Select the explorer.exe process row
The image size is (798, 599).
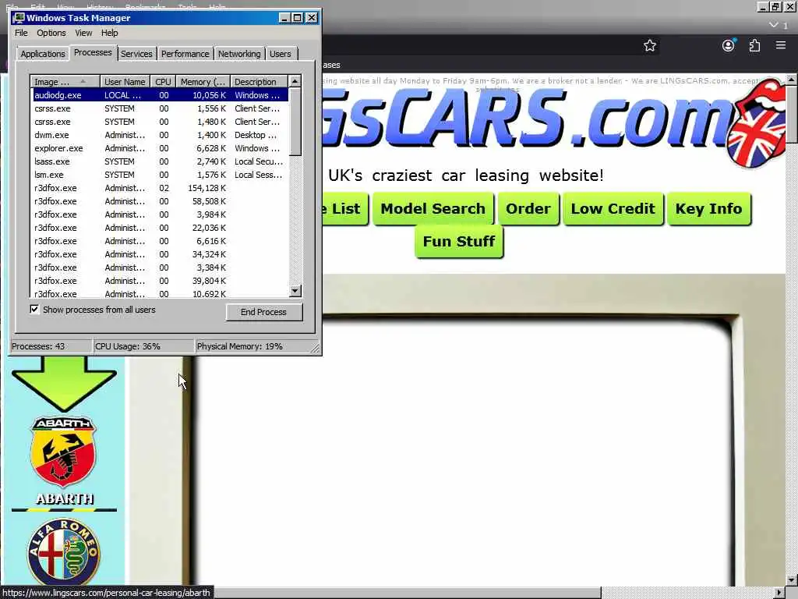(x=159, y=148)
